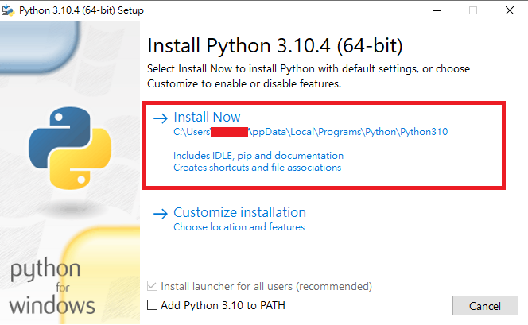
Task: Start installation with Install Now
Action: point(207,118)
